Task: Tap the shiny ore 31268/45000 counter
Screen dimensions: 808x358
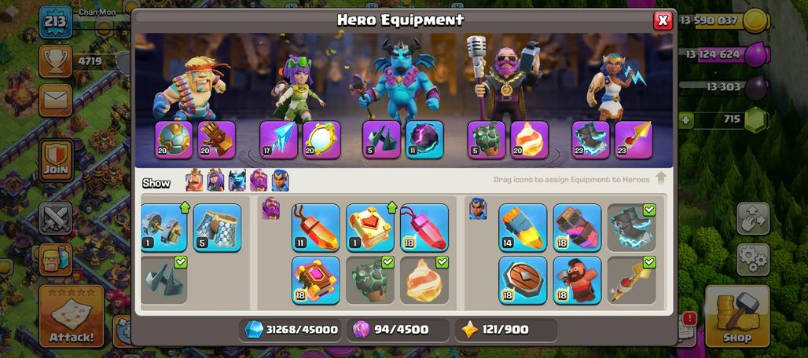Action: (292, 330)
